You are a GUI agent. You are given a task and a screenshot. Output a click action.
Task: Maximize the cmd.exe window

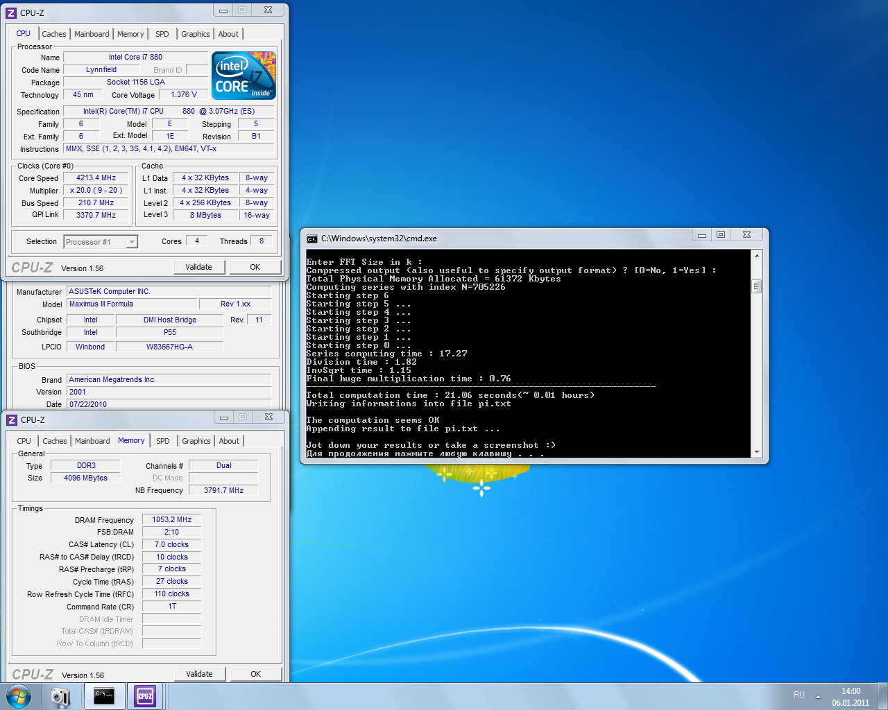[721, 235]
